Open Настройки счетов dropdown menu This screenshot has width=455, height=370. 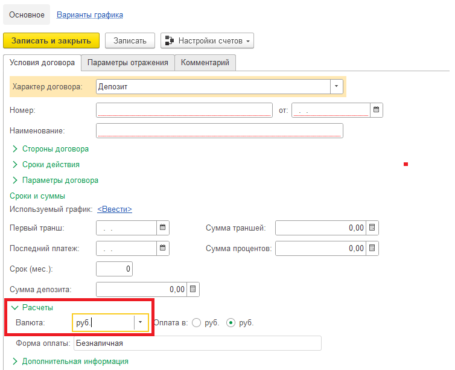pos(207,40)
